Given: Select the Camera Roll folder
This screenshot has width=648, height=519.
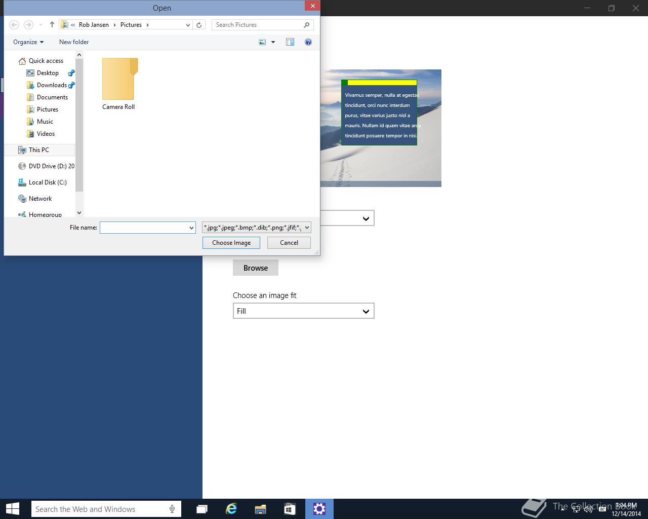Looking at the screenshot, I should [119, 84].
